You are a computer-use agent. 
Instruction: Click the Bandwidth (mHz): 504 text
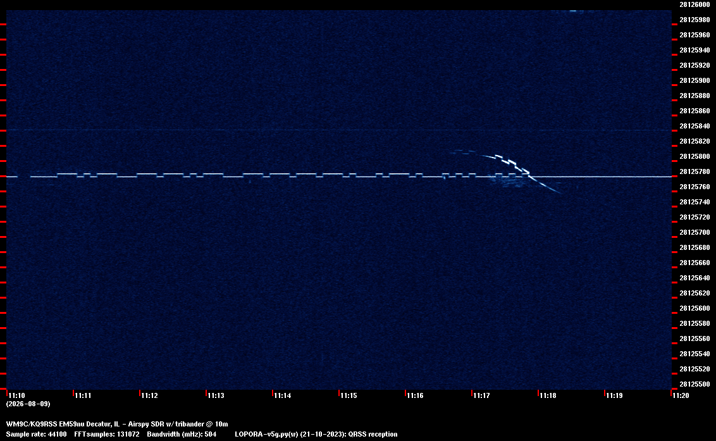(x=182, y=434)
